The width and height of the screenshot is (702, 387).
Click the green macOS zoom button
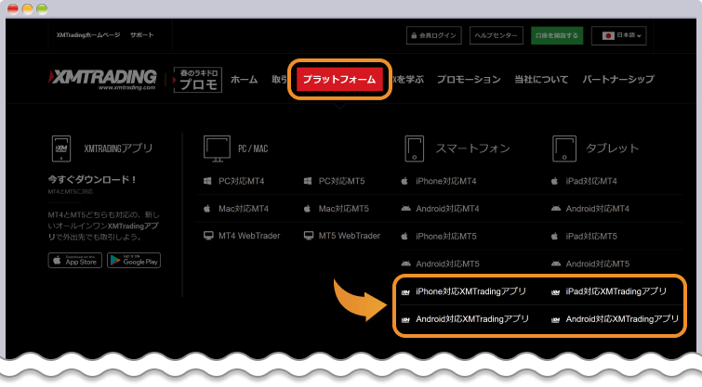coord(42,9)
